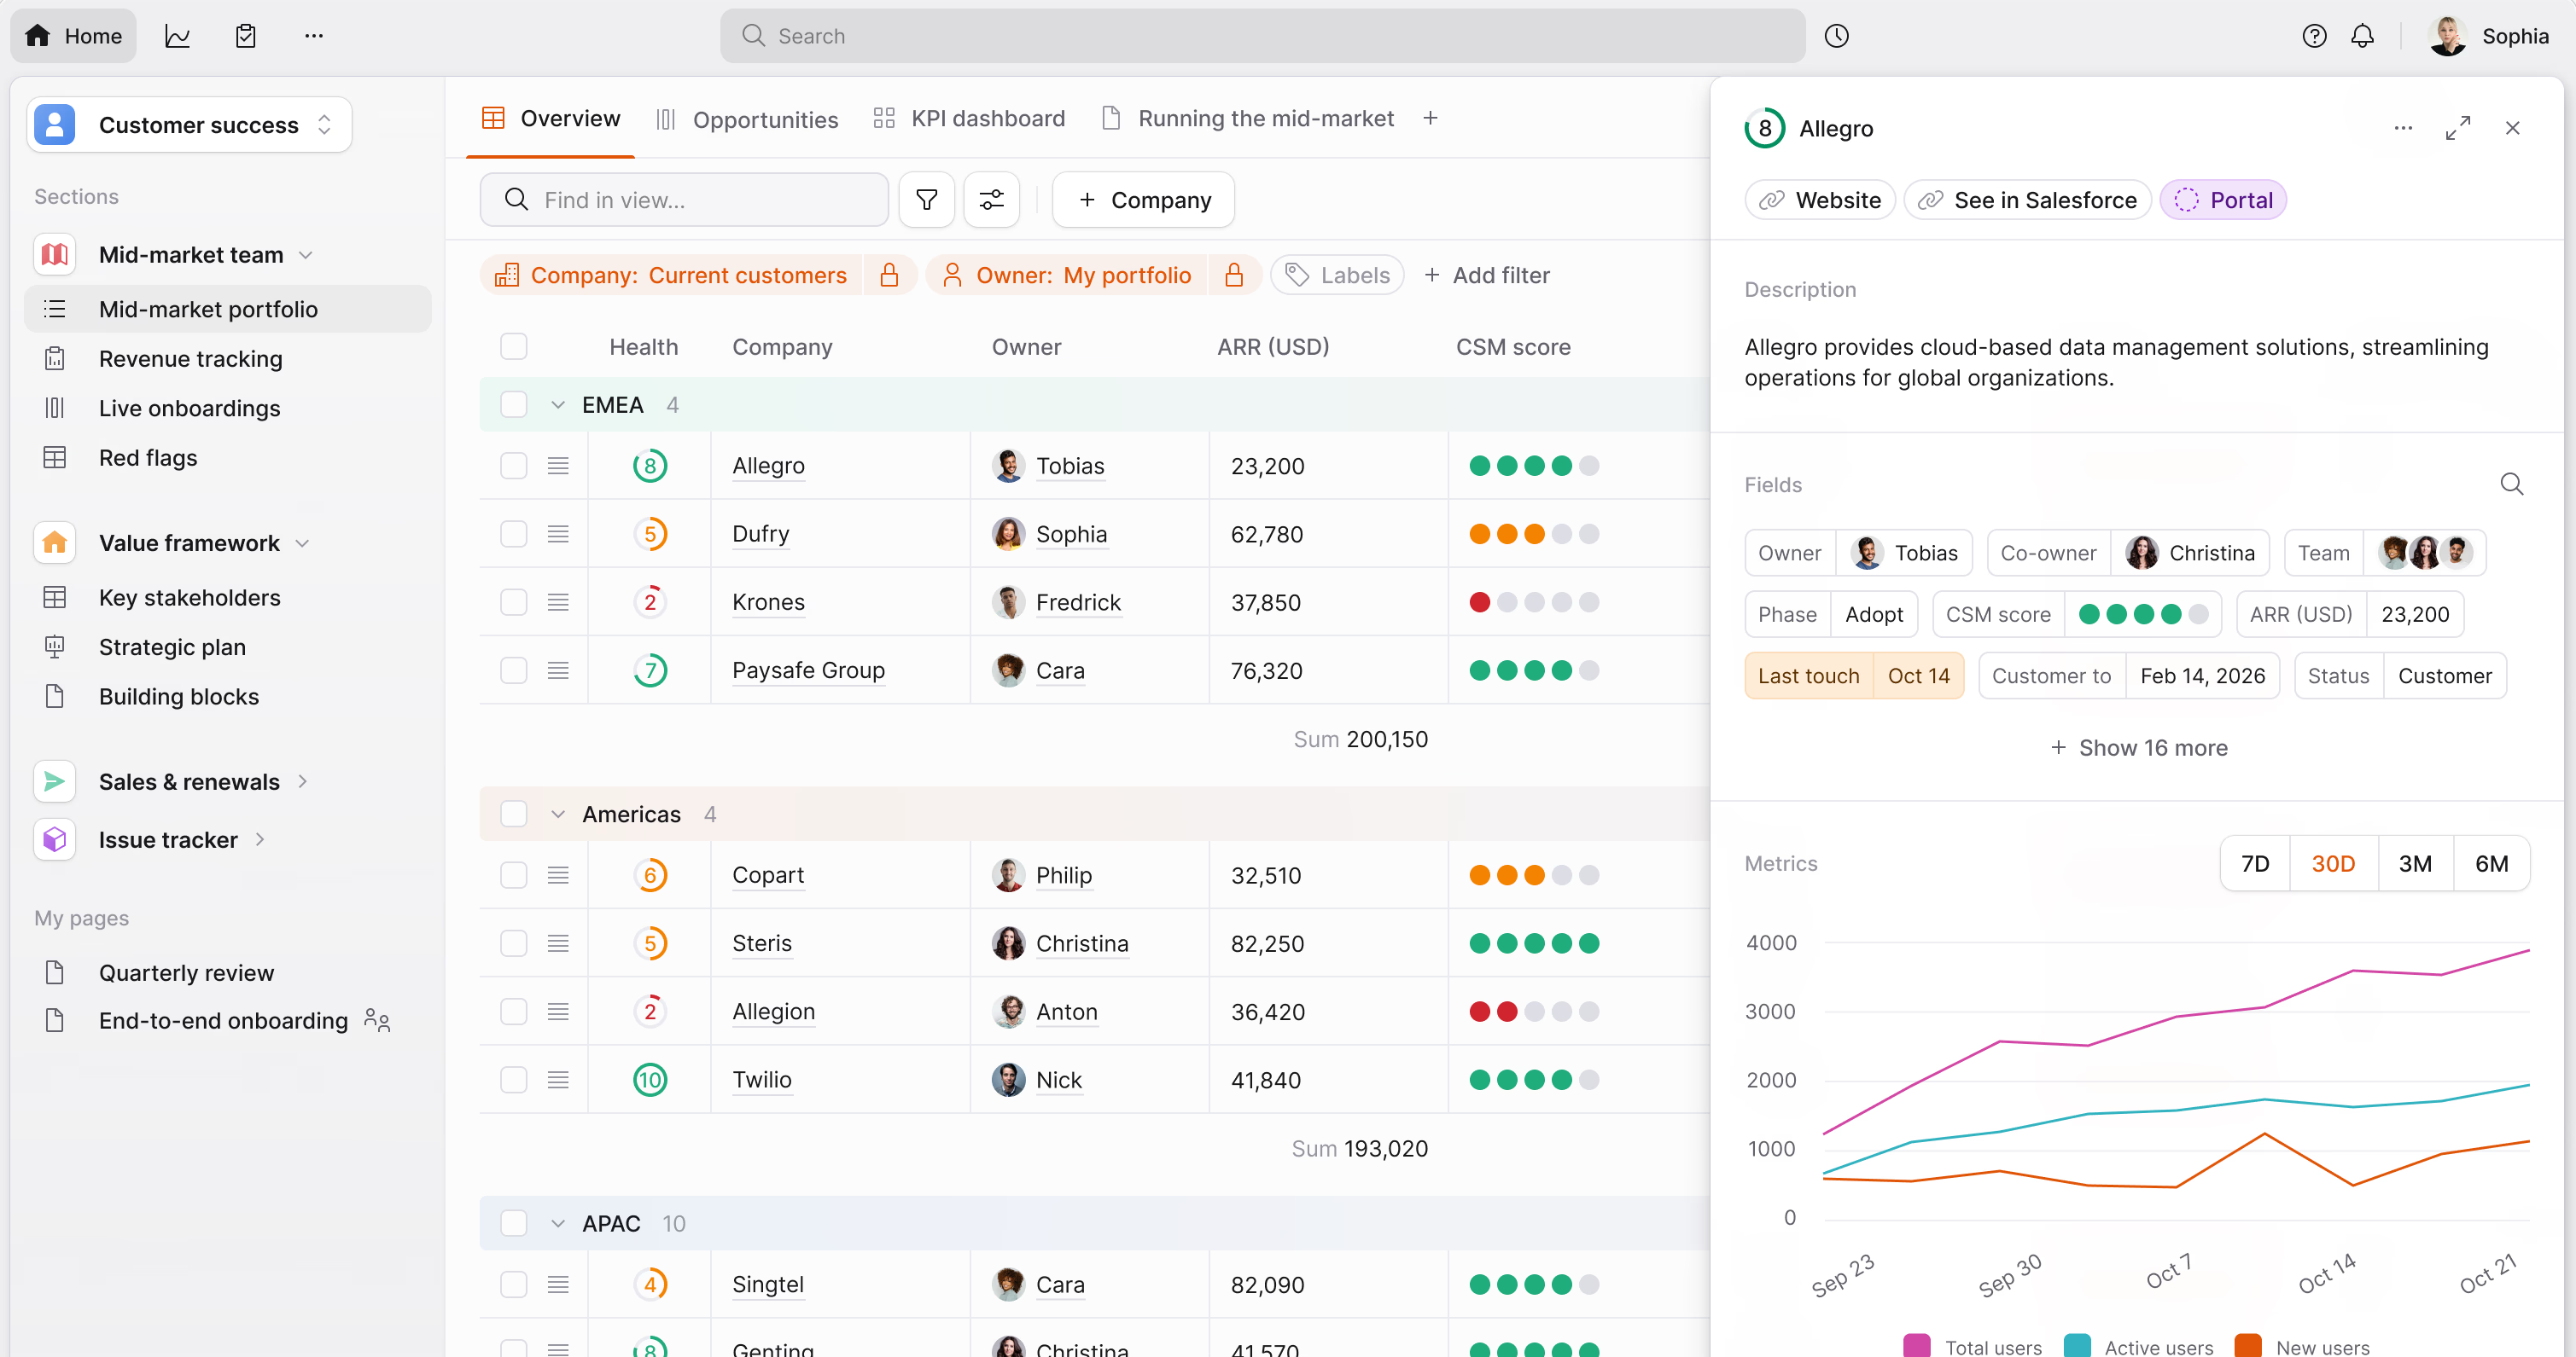
Task: Search fields with the magnifier icon
Action: 2512,484
